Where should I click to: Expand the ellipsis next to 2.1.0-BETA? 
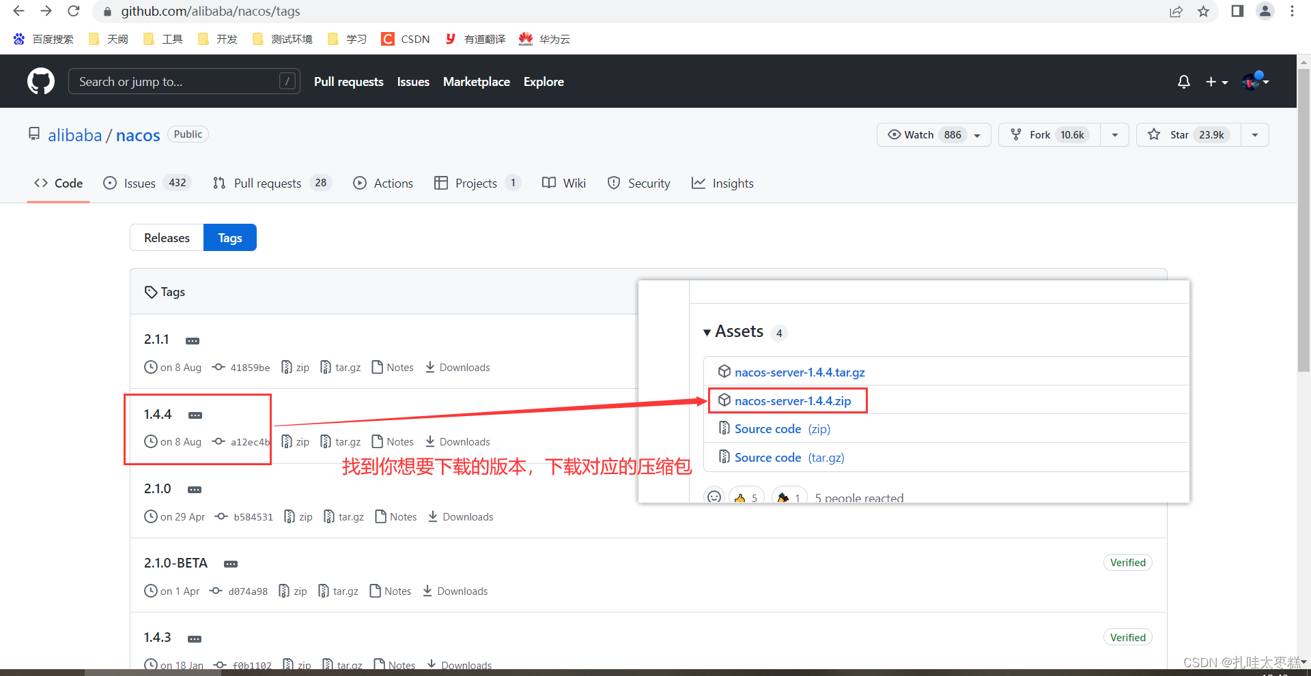pyautogui.click(x=231, y=564)
